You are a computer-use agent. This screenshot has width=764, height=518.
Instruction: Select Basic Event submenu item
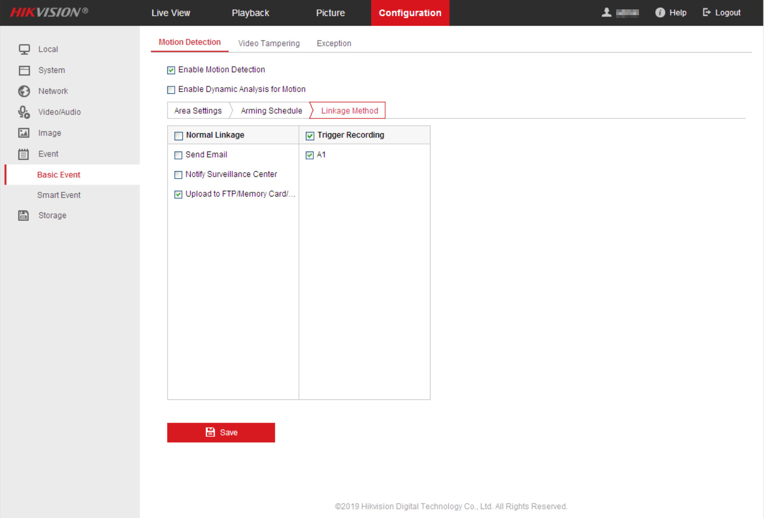(72, 175)
